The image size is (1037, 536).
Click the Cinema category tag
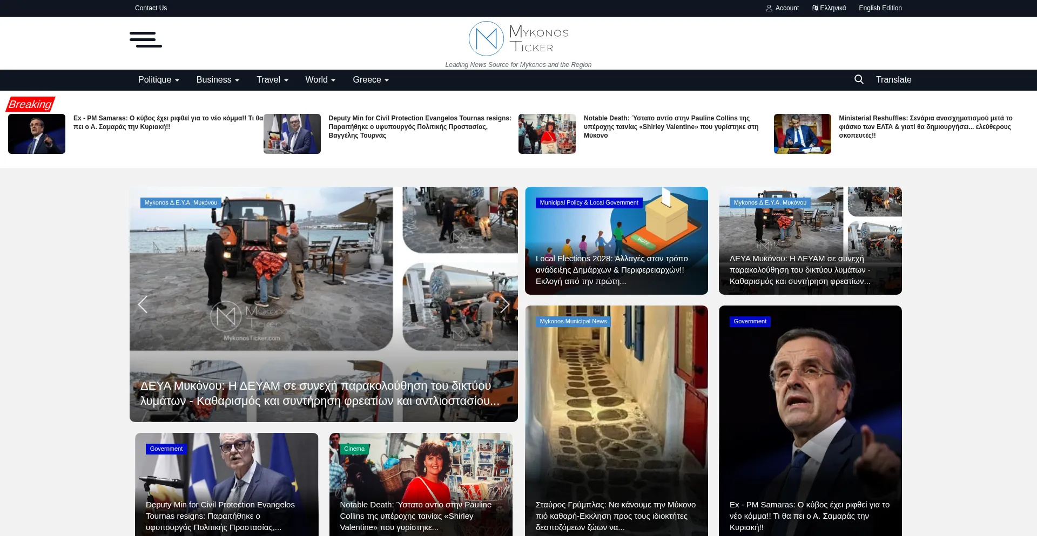(x=354, y=449)
